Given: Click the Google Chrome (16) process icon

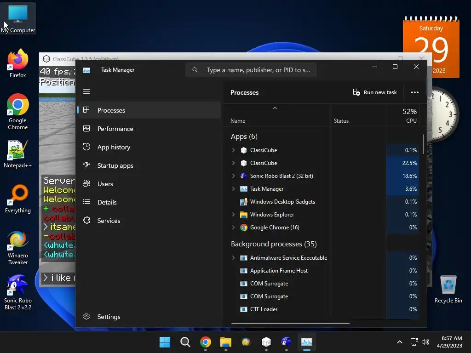Looking at the screenshot, I should coord(244,228).
